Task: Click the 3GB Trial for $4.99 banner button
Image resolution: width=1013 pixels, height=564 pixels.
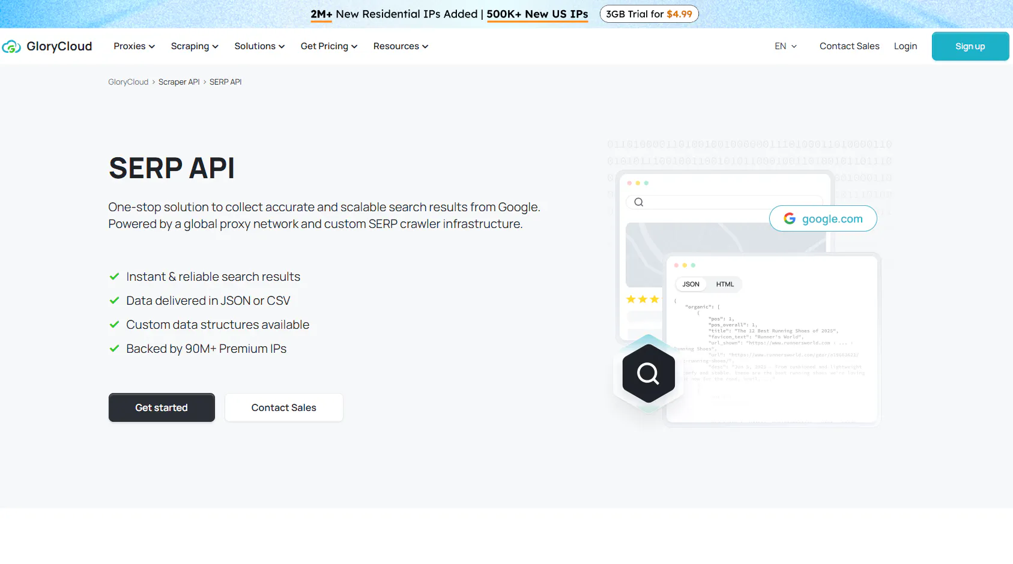Action: pos(649,14)
